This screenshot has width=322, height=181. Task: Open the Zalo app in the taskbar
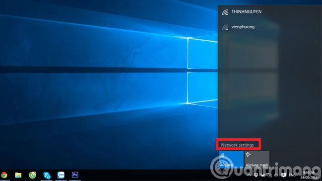[x=61, y=175]
